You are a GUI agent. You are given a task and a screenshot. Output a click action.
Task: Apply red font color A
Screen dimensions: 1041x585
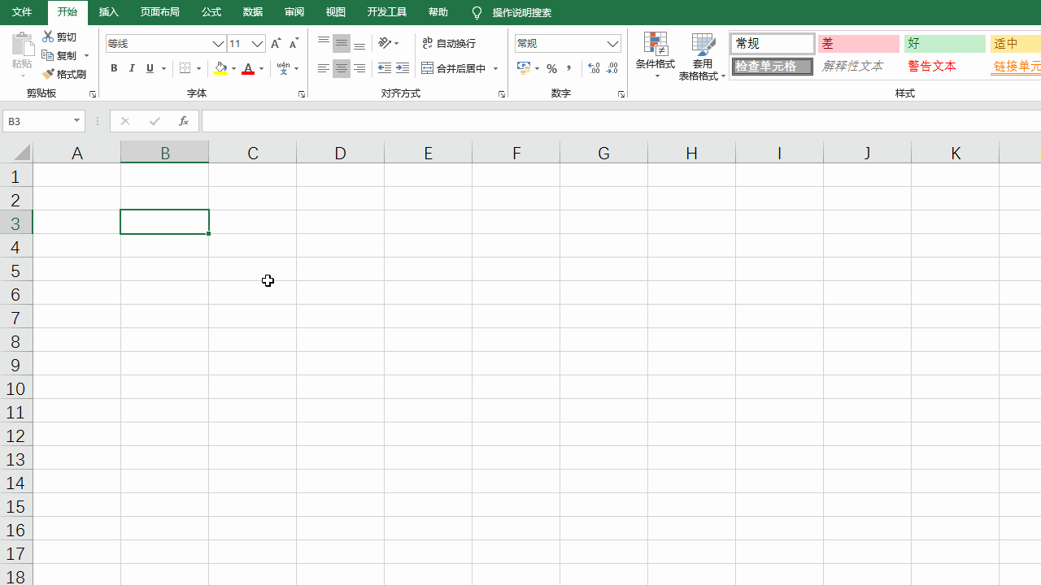[x=248, y=68]
